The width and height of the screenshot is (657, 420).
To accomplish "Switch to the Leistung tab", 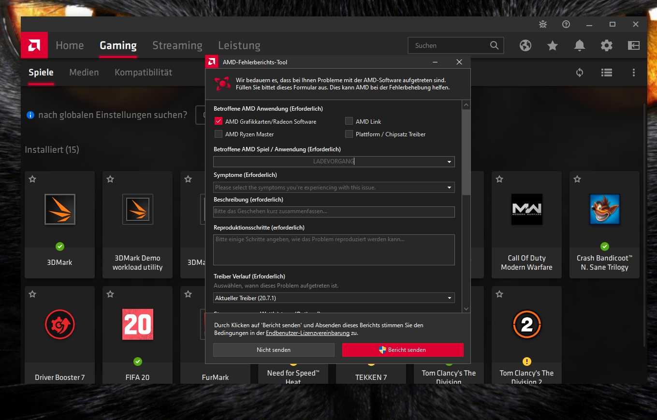I will point(239,45).
